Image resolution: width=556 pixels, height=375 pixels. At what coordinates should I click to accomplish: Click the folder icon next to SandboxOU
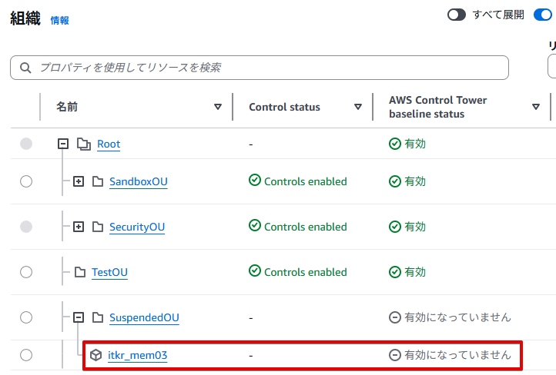point(98,182)
